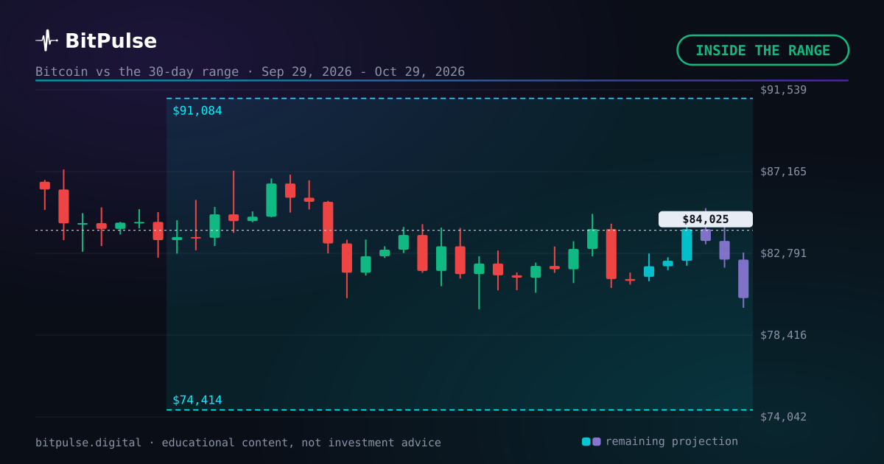This screenshot has width=884, height=464.
Task: Click the cyan legend swatch
Action: (586, 442)
